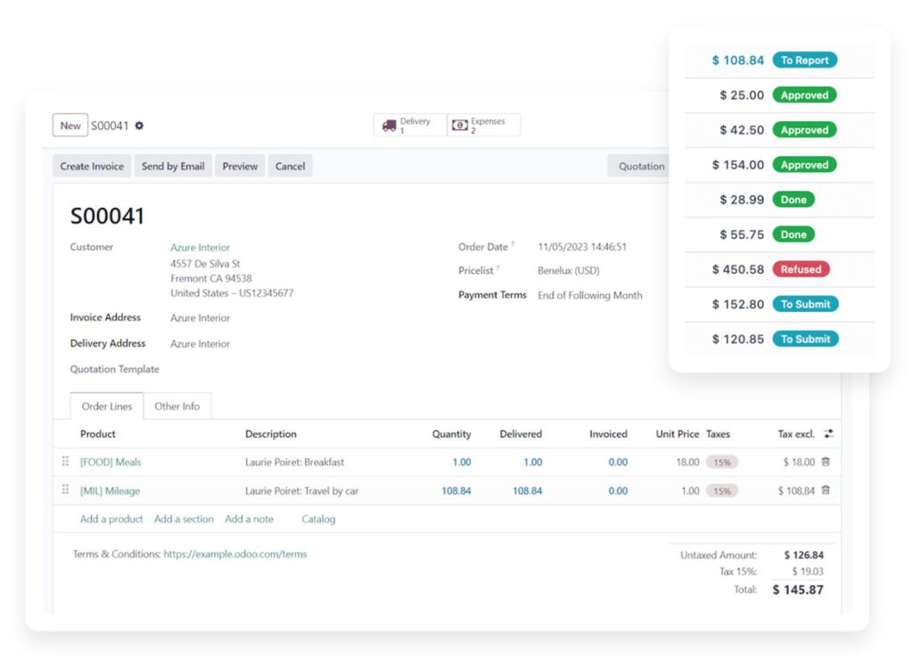The height and width of the screenshot is (657, 913).
Task: Open the Delivery truck smart button
Action: tap(408, 126)
